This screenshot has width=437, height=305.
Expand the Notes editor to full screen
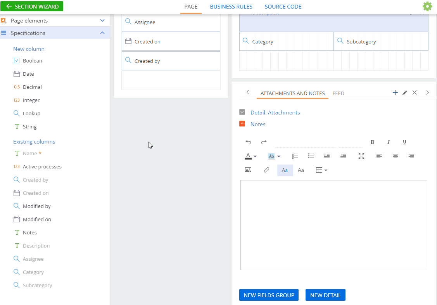click(361, 156)
